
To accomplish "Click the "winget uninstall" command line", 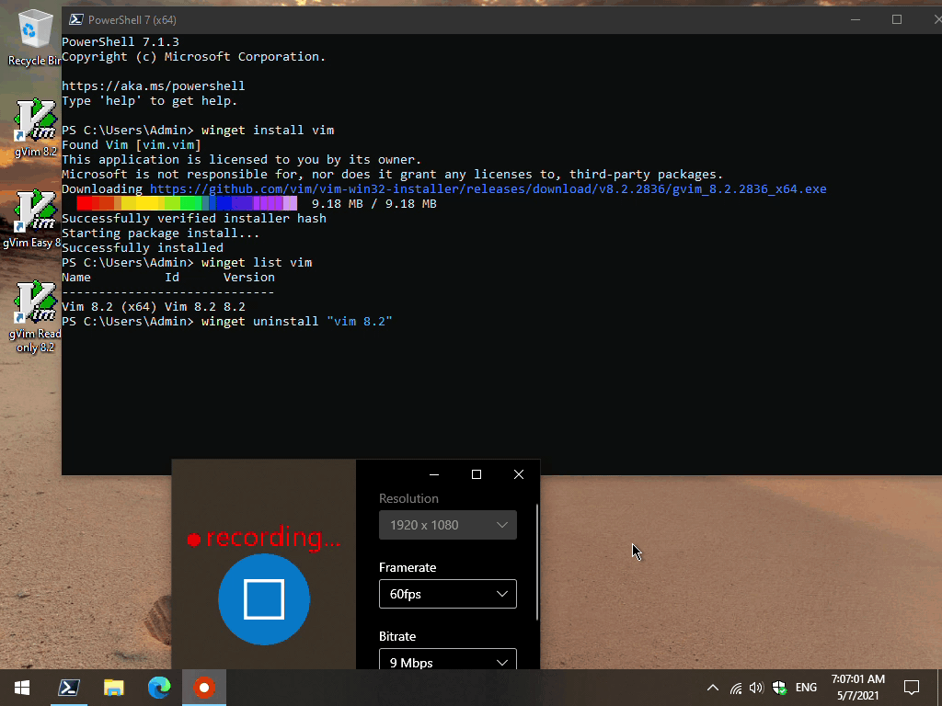I will (227, 321).
